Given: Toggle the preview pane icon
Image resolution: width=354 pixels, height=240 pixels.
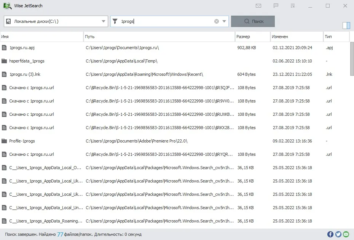Looking at the screenshot, I should [346, 25].
